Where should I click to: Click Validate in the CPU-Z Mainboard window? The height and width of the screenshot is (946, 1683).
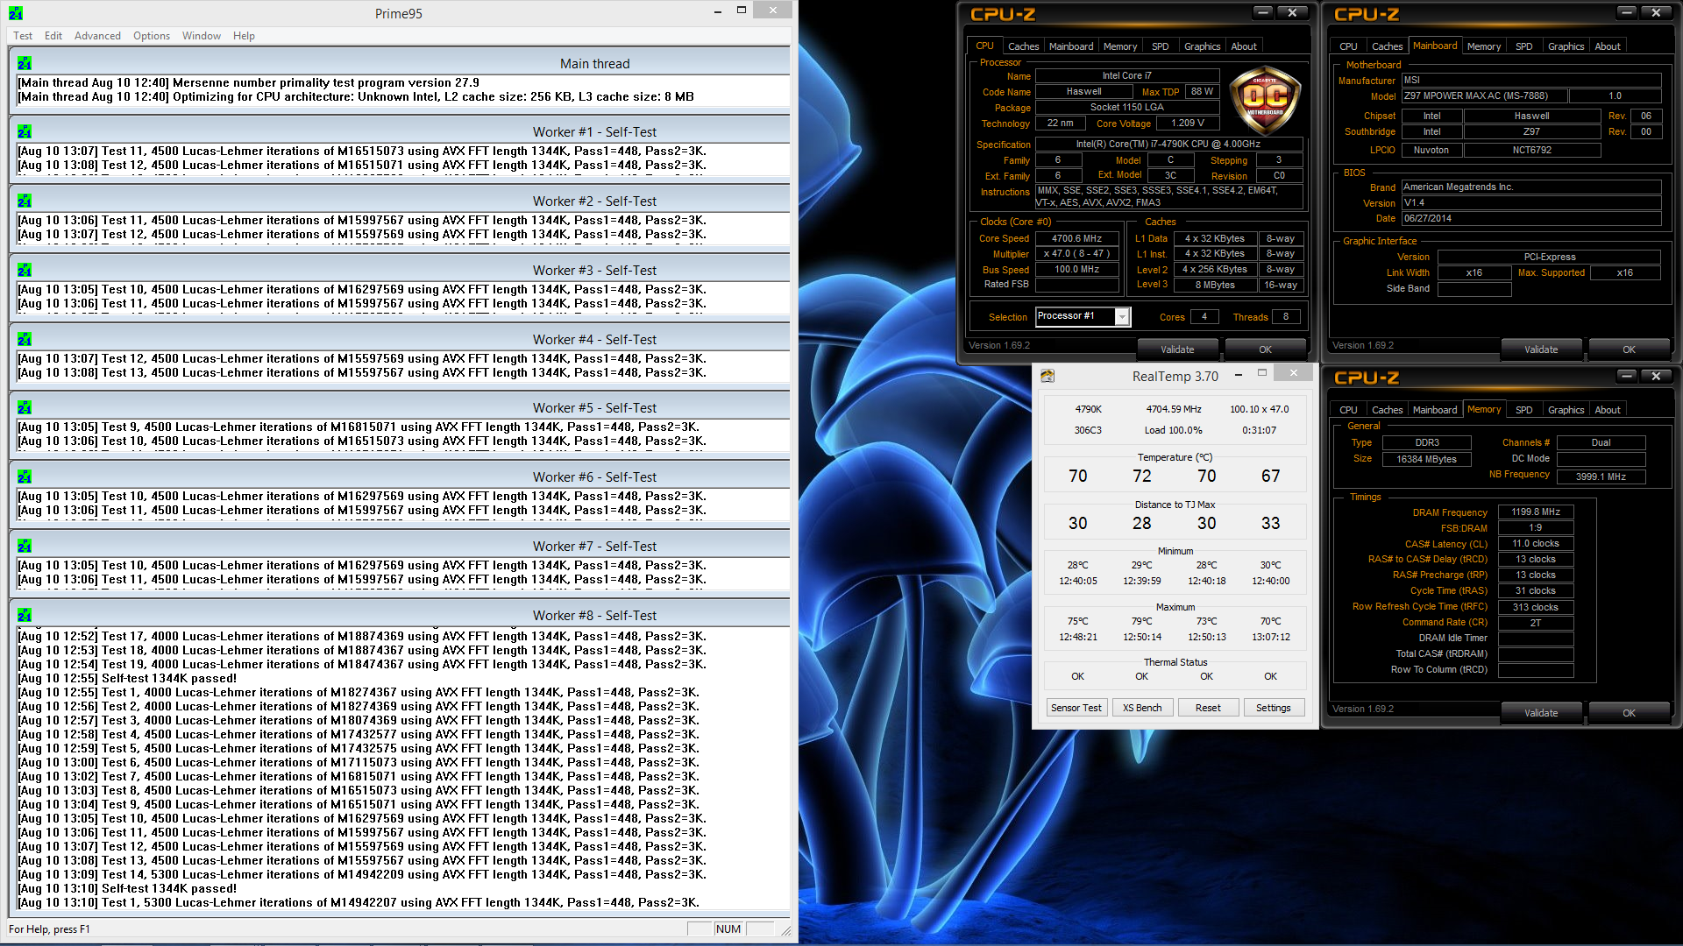[1540, 349]
